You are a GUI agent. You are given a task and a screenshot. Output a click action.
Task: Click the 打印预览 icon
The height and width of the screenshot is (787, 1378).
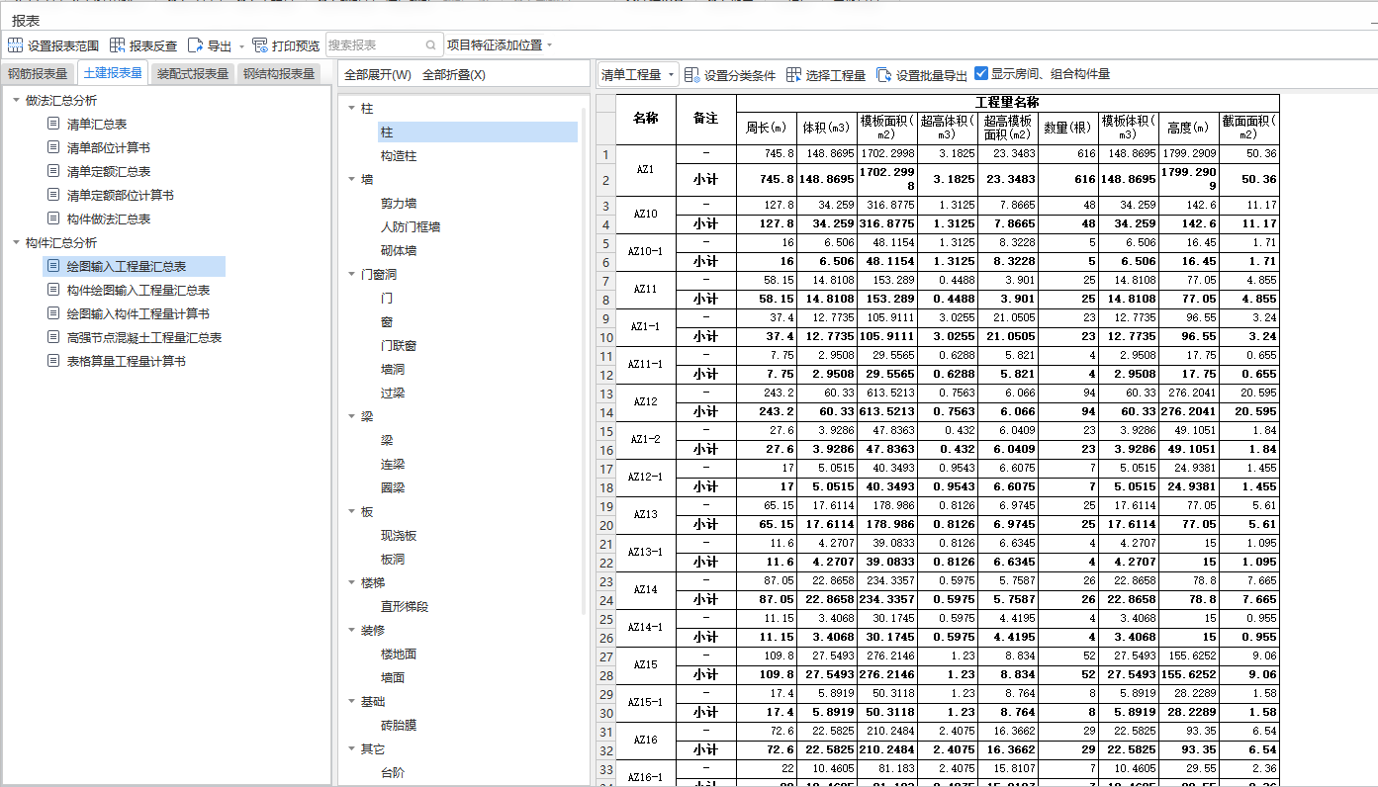[260, 45]
